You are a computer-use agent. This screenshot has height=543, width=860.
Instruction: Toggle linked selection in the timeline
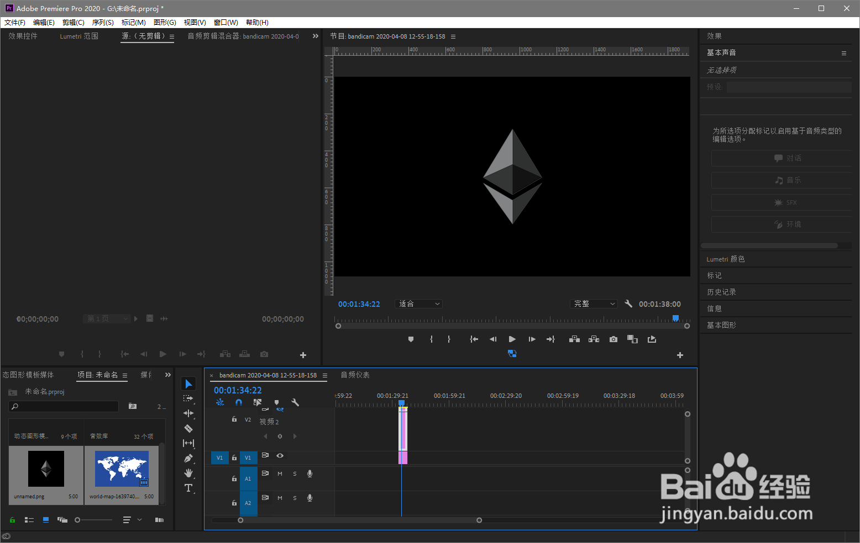point(258,402)
